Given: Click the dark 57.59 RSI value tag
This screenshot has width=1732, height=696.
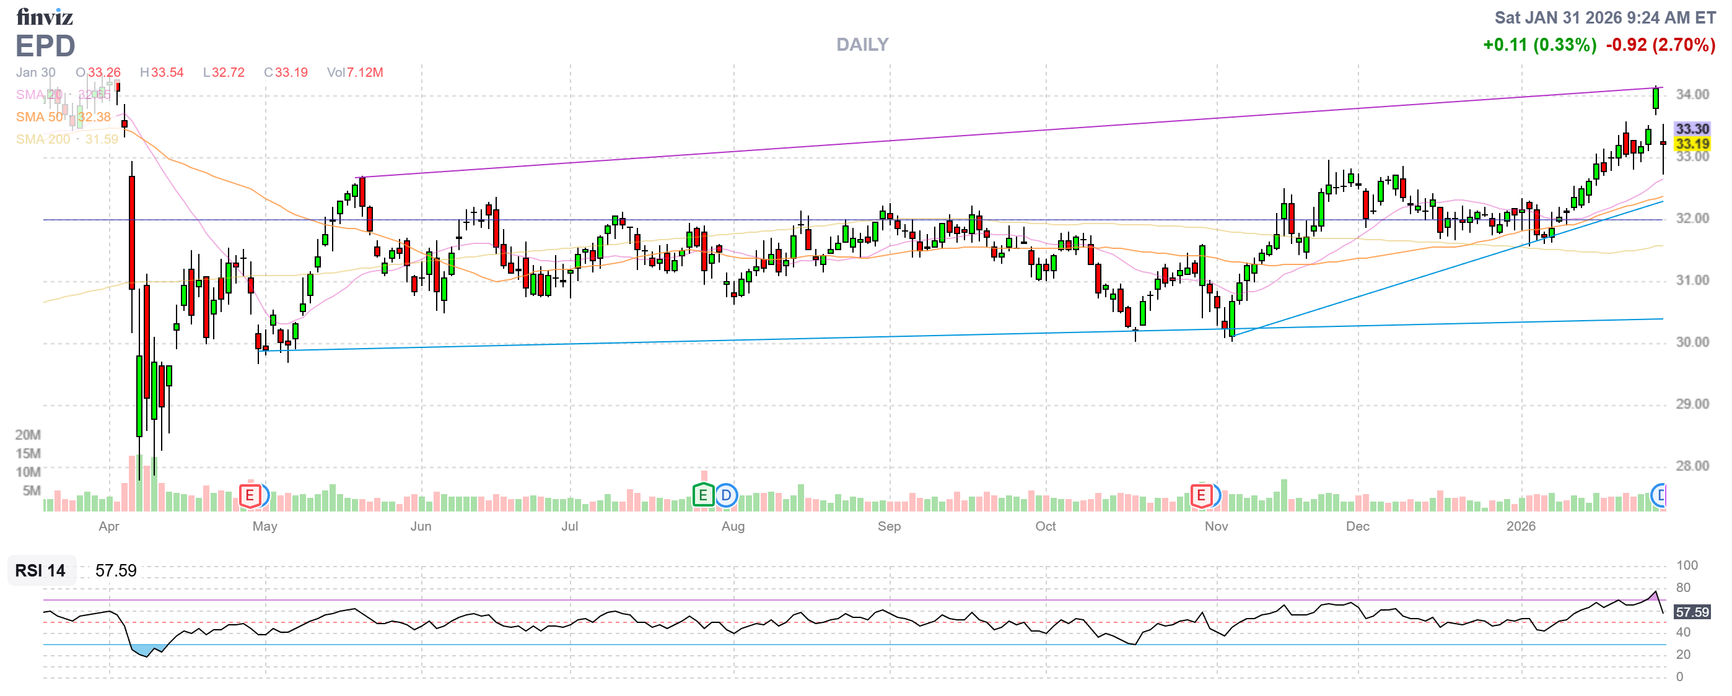Looking at the screenshot, I should (x=1691, y=612).
